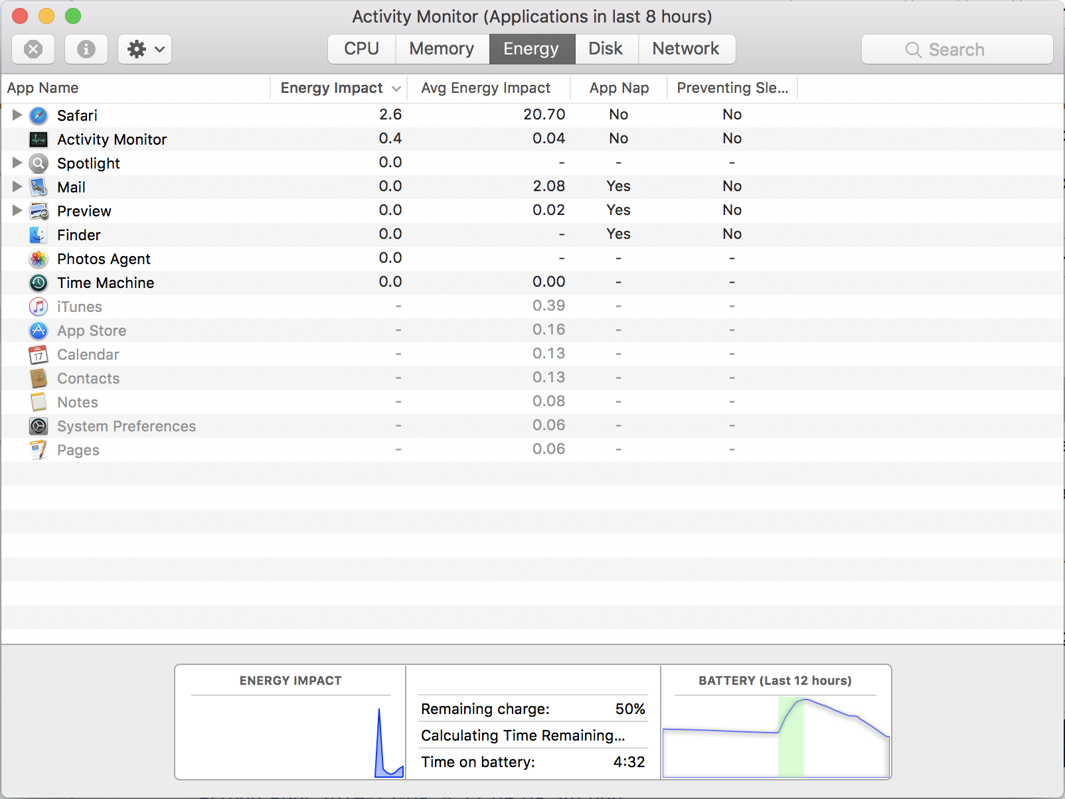Viewport: 1065px width, 799px height.
Task: Click the Finder app icon
Action: [39, 235]
